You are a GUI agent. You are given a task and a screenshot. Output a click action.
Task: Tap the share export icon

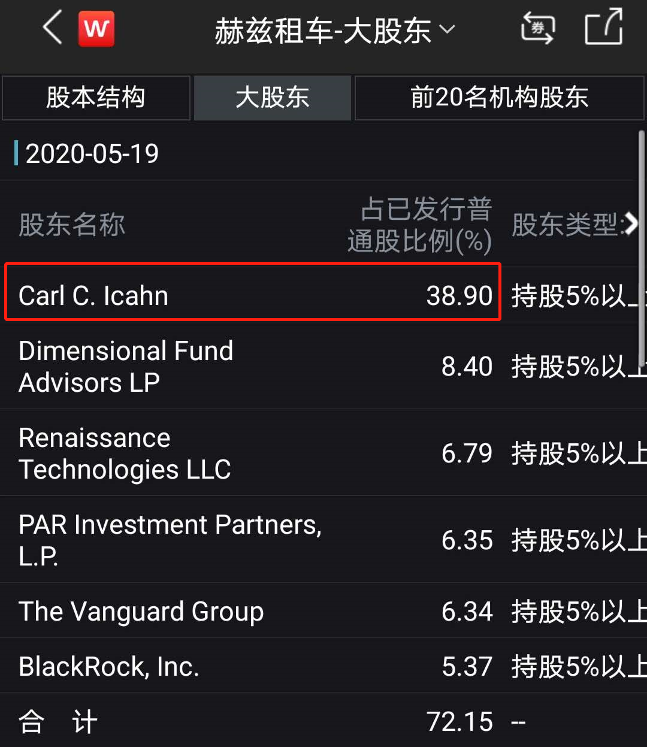coord(603,28)
